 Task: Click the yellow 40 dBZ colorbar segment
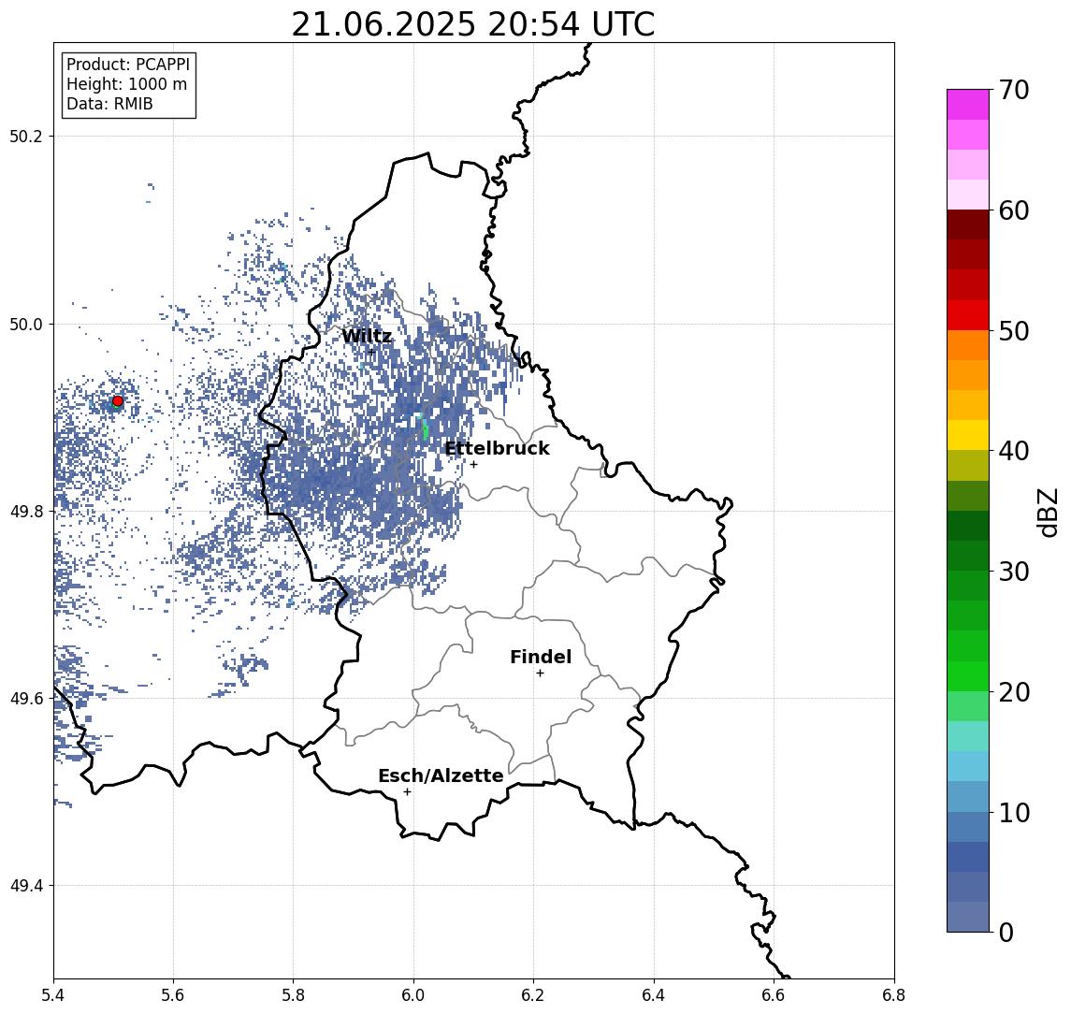point(968,435)
